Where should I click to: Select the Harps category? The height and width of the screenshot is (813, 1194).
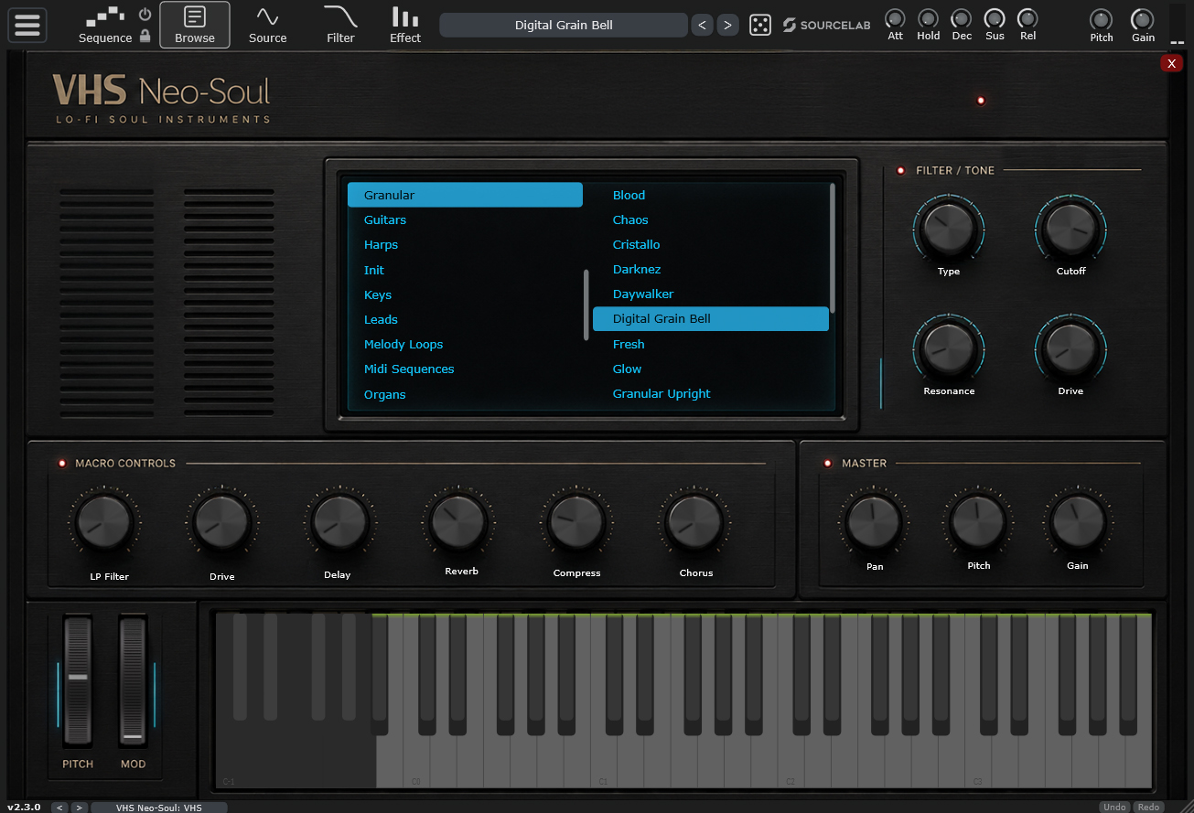465,244
